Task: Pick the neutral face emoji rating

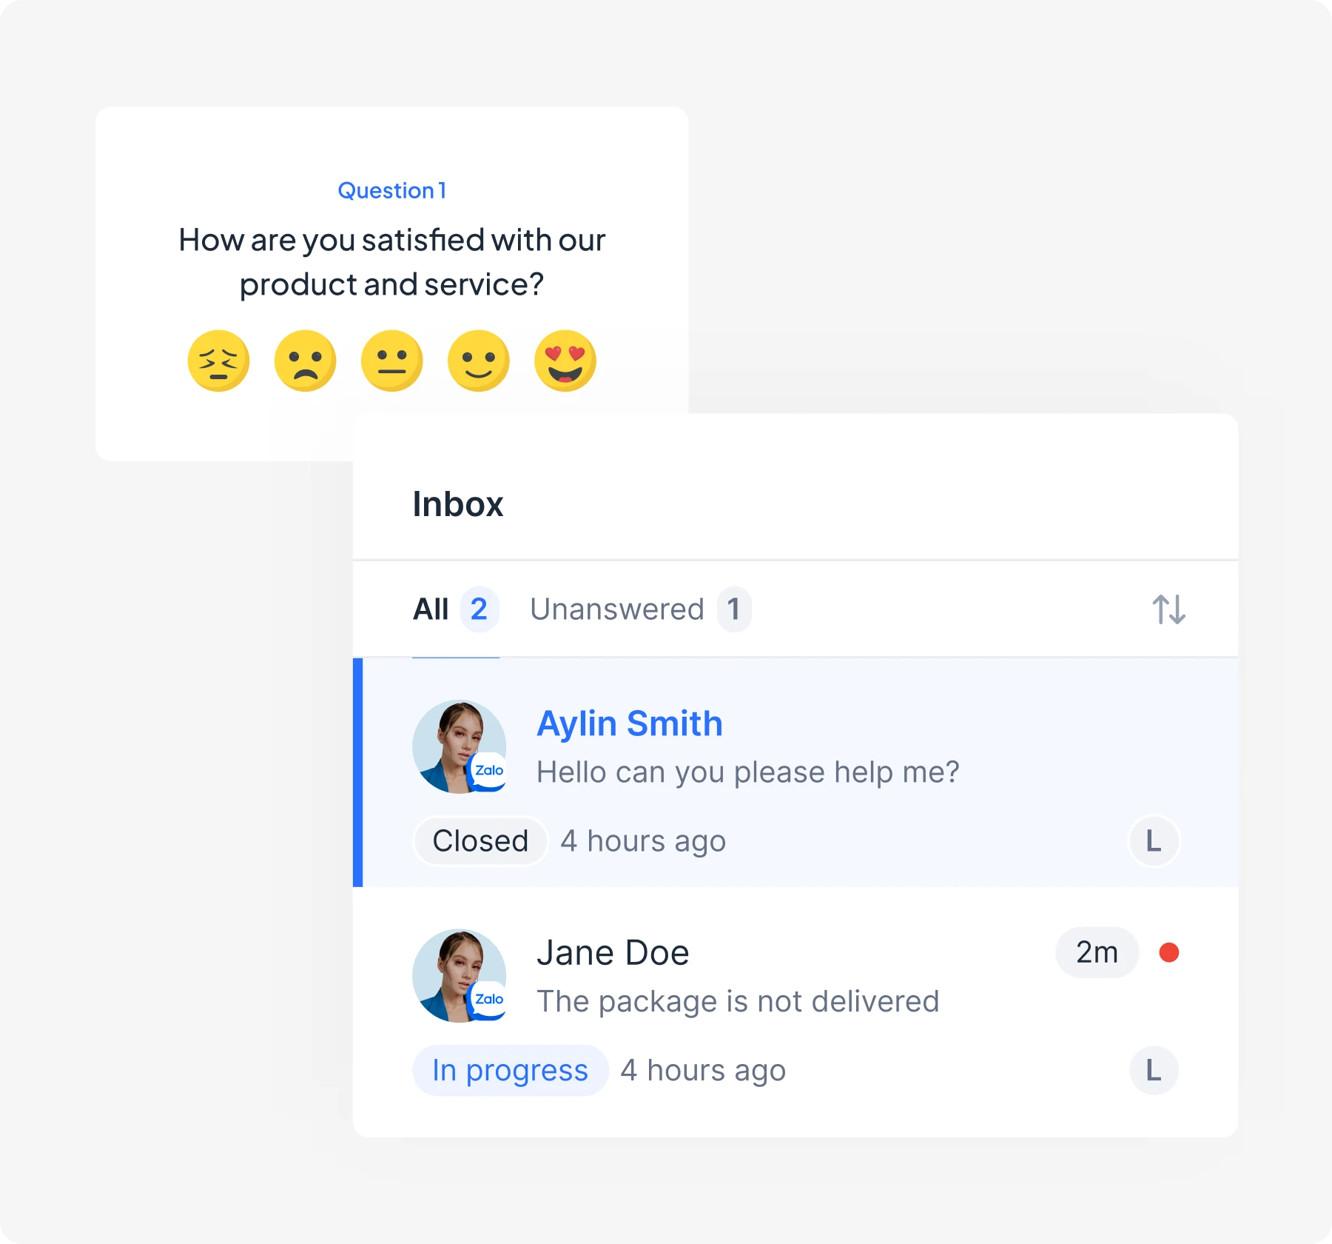Action: pos(391,361)
